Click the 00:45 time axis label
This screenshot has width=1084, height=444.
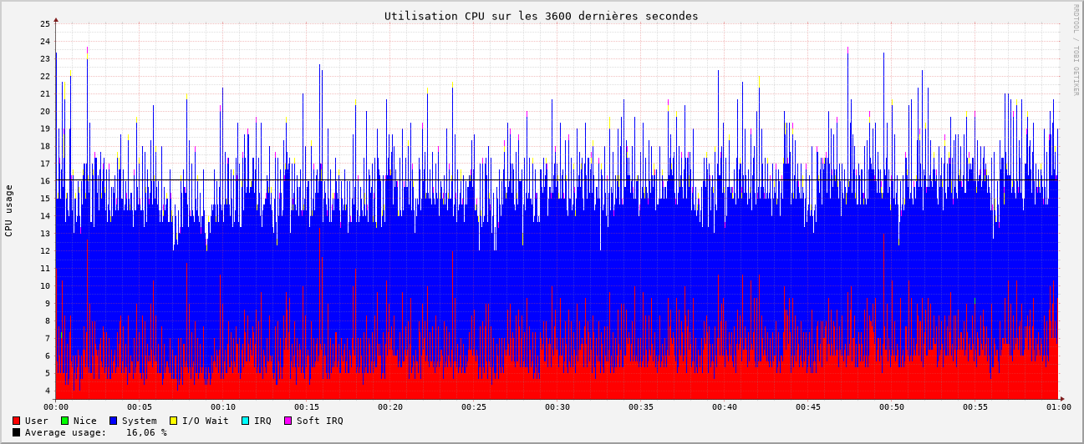(808, 407)
